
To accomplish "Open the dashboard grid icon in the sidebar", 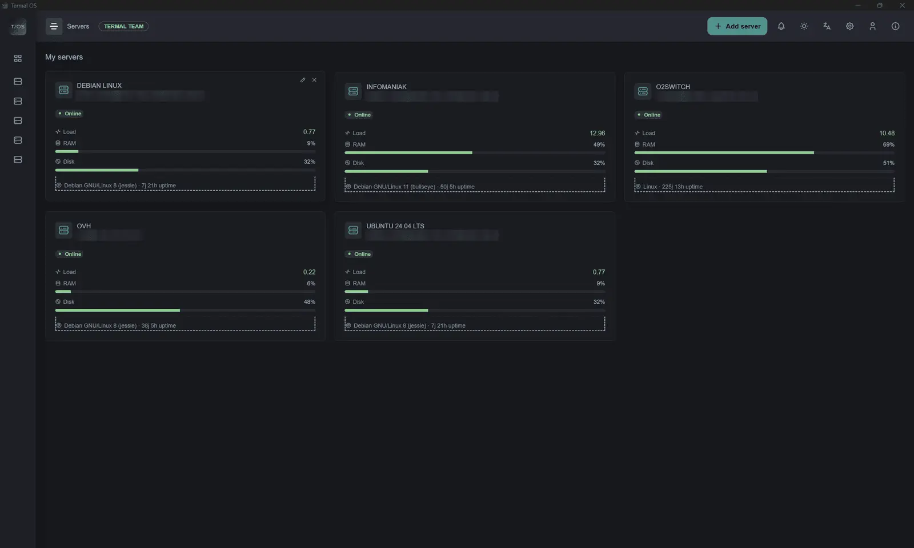I will click(x=18, y=58).
